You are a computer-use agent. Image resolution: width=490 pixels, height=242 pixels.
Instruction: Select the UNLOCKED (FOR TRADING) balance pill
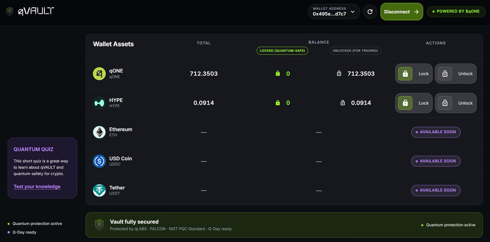[x=355, y=51]
